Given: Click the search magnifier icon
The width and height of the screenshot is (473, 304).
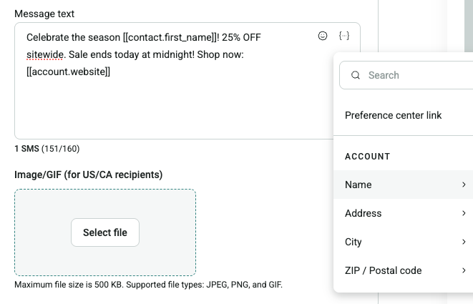Looking at the screenshot, I should [356, 75].
